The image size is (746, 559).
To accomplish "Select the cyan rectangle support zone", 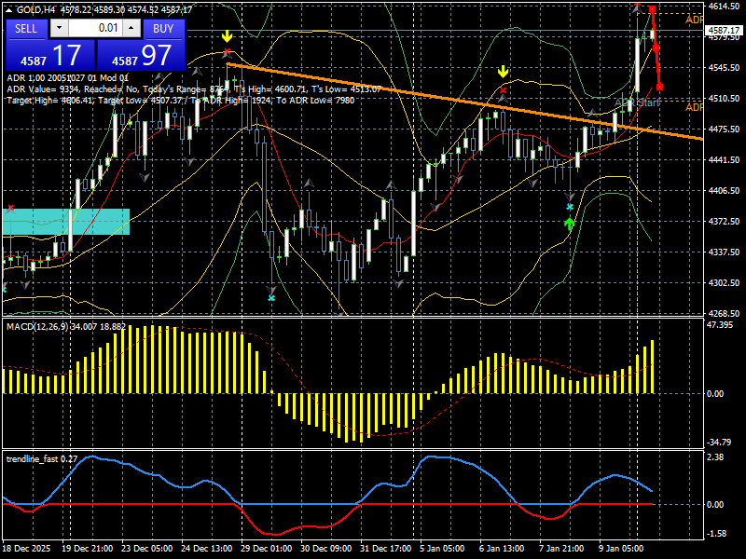I will pyautogui.click(x=66, y=222).
